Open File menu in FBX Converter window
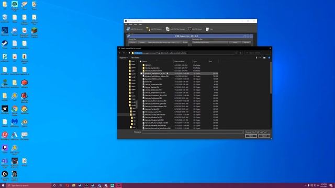Screen dimensions: 335x188 tap(126, 25)
